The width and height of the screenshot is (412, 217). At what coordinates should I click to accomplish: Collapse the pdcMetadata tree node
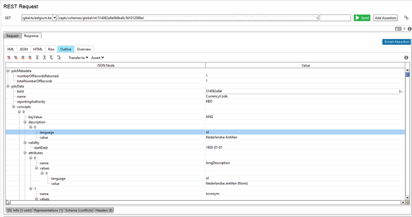8,71
